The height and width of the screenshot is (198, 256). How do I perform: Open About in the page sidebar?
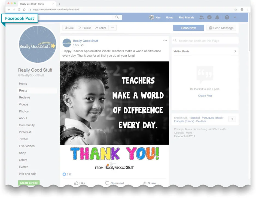pos(23,118)
